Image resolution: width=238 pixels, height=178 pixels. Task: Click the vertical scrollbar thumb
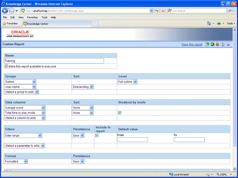tap(234, 89)
